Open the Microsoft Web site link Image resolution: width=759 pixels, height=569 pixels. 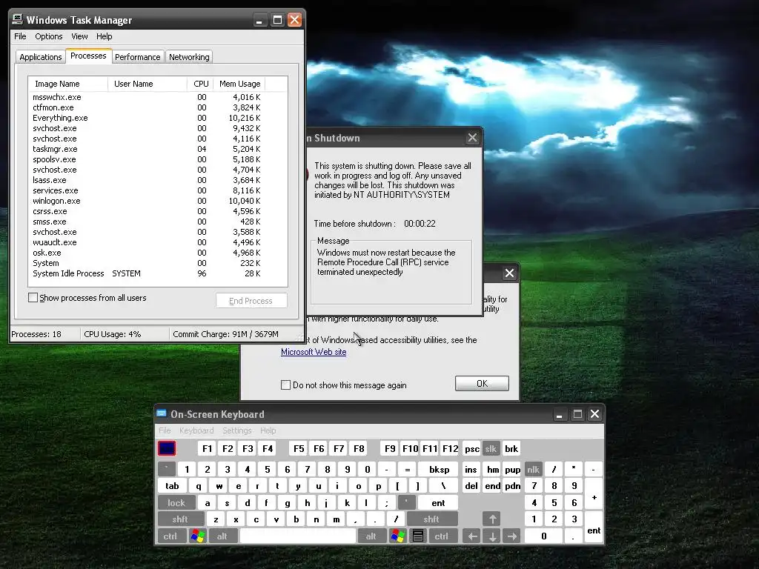coord(314,352)
